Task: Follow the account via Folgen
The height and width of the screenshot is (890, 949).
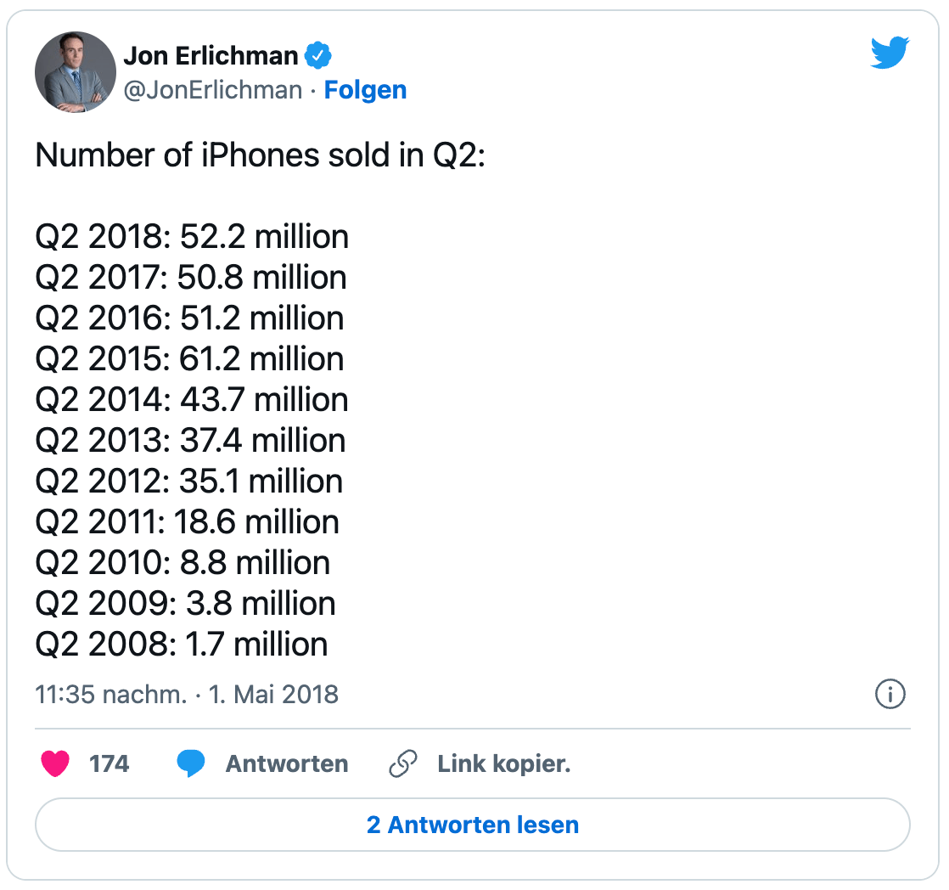Action: 366,90
